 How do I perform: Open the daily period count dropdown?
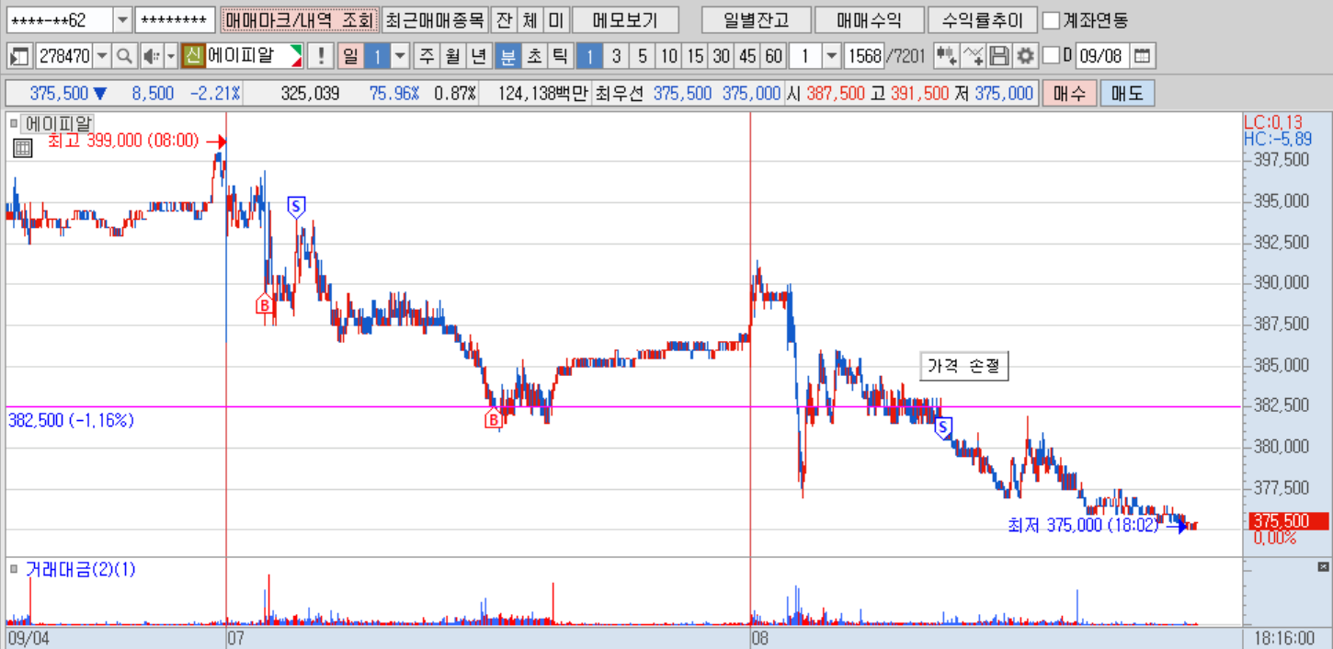click(400, 56)
